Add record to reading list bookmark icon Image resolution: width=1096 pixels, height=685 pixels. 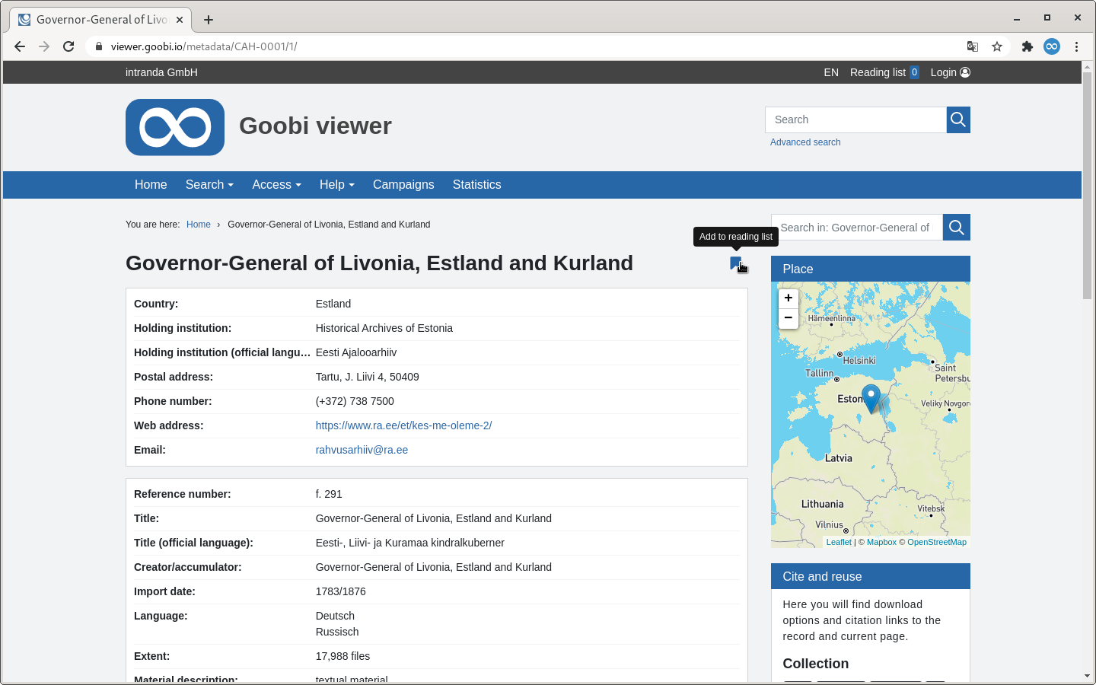tap(736, 263)
